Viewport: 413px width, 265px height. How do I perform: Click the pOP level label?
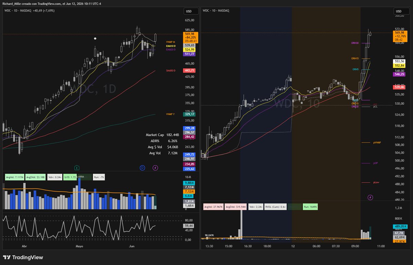[x=375, y=163]
